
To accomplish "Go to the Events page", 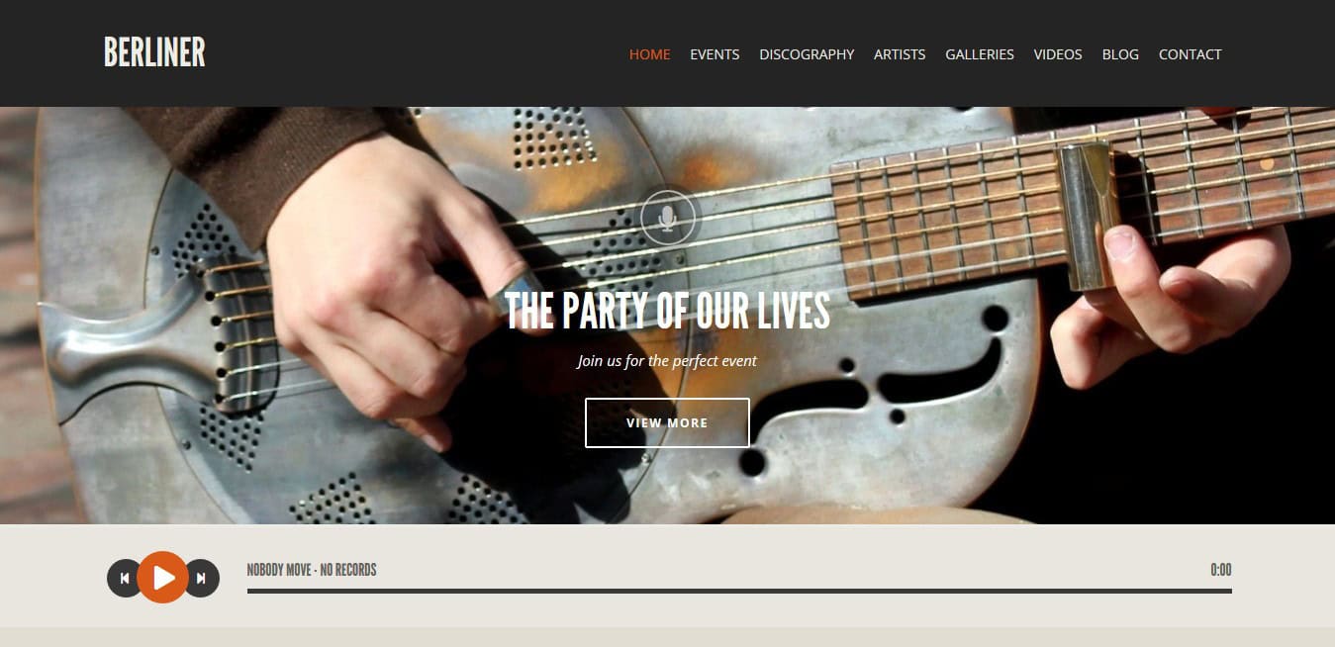I will (715, 54).
